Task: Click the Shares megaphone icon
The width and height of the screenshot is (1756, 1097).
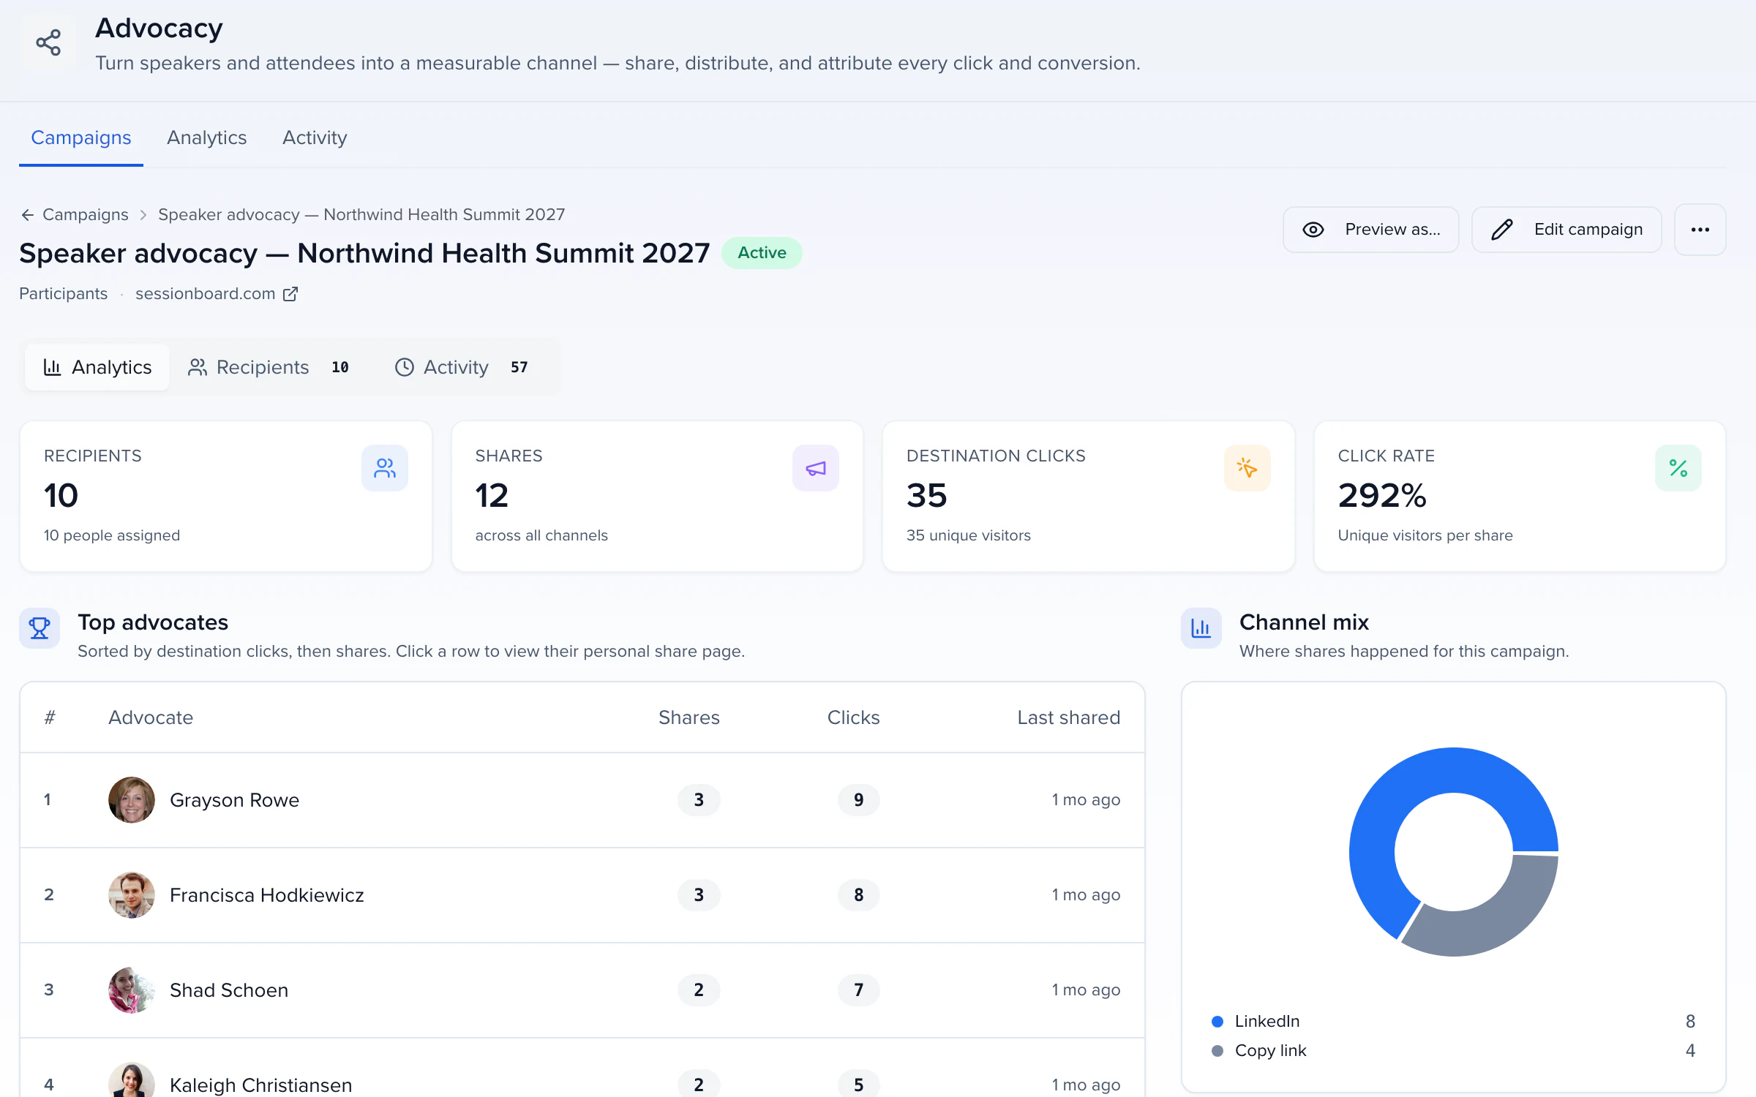Action: (816, 468)
